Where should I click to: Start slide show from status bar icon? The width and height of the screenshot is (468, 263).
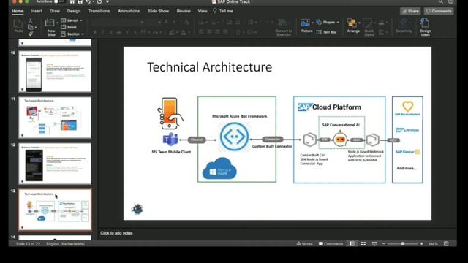(x=374, y=243)
